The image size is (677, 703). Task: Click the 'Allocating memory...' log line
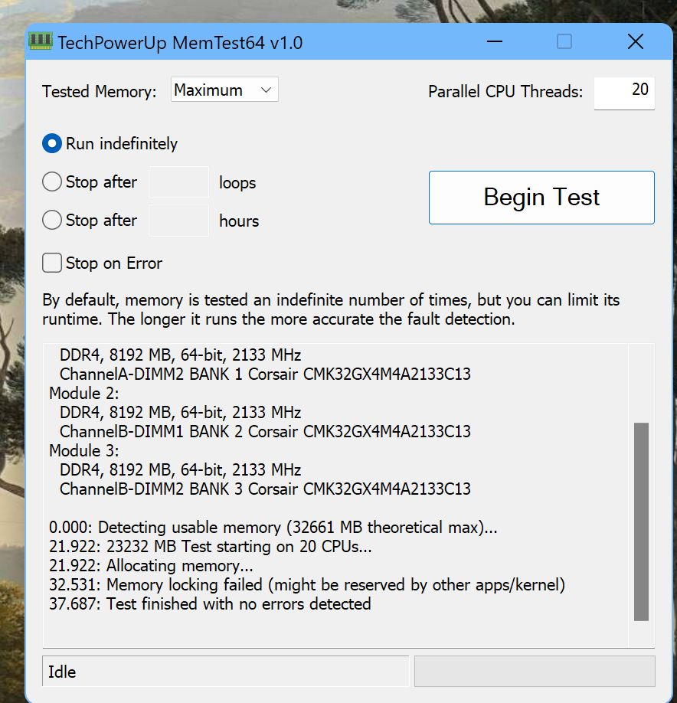click(151, 566)
